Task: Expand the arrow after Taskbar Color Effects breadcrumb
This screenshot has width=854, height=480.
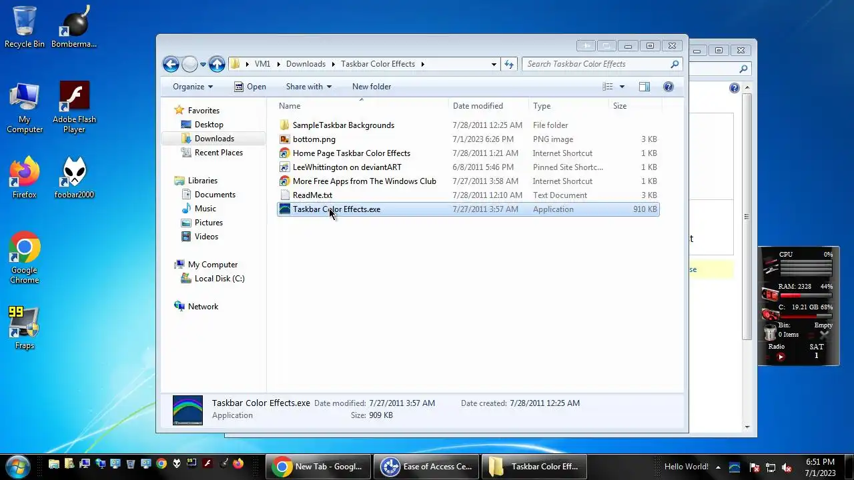Action: coord(422,64)
